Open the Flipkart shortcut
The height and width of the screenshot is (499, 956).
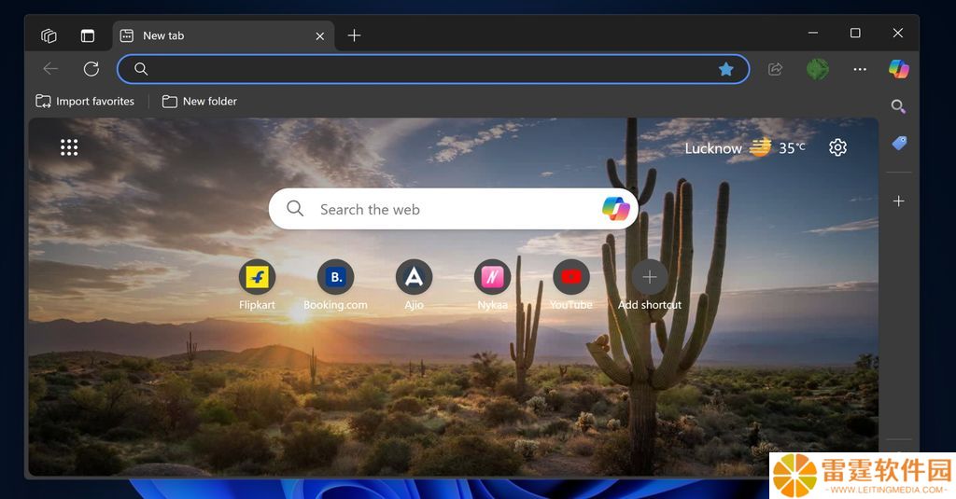pyautogui.click(x=257, y=284)
